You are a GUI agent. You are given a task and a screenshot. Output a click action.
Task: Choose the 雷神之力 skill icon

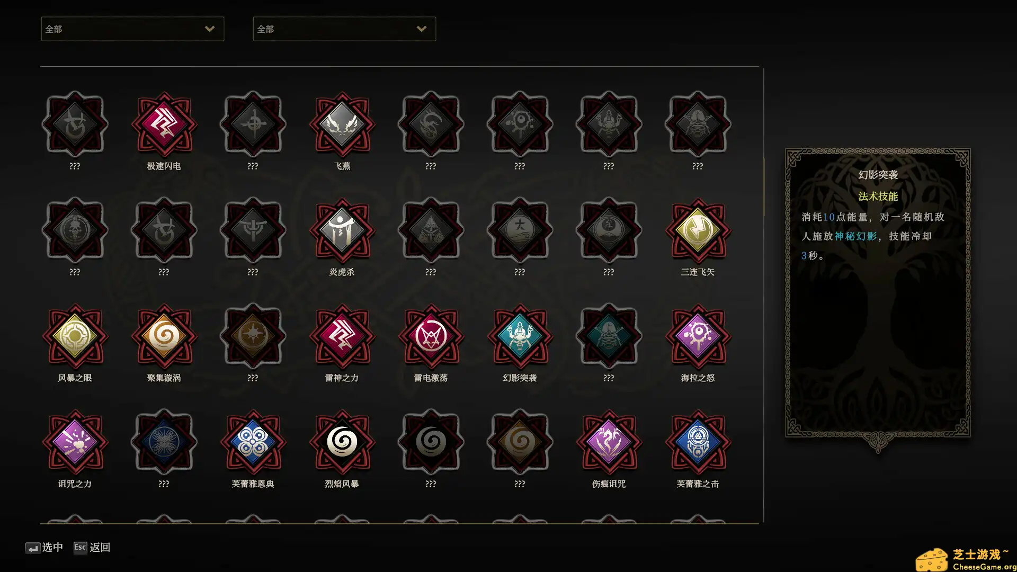click(x=342, y=336)
